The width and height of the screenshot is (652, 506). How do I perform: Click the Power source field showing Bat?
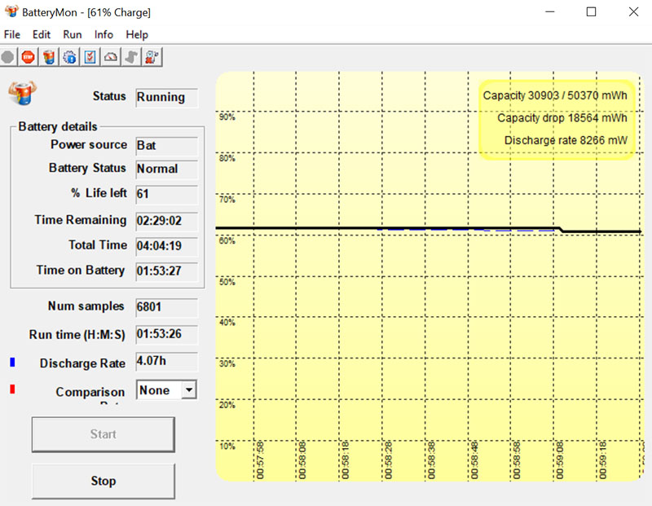pyautogui.click(x=167, y=146)
